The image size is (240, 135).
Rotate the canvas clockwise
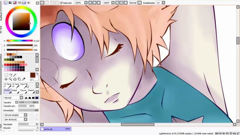121,3
